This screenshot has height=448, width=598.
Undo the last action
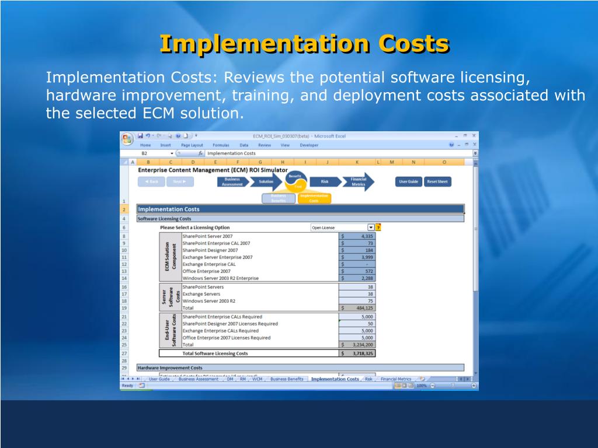148,135
